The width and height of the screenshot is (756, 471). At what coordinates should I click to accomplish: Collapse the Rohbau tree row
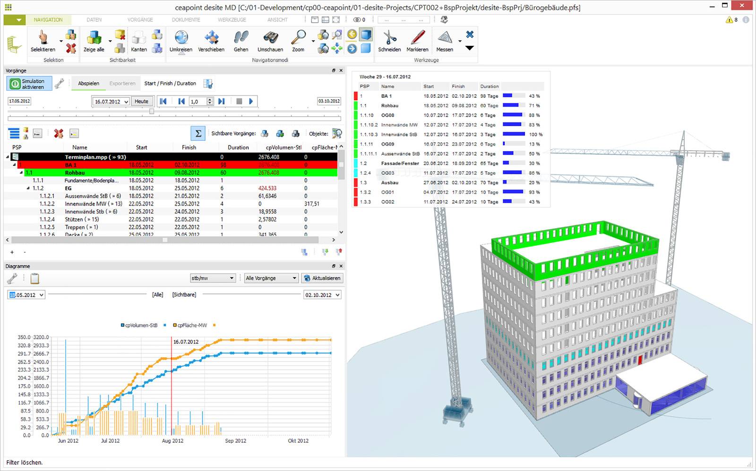(x=21, y=172)
